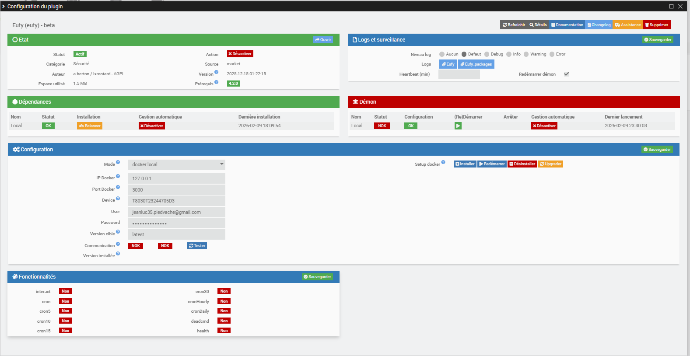
Task: Set log level to Debug
Action: point(487,54)
